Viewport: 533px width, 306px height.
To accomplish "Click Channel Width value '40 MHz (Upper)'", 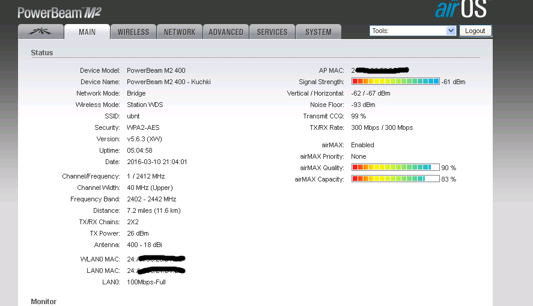I will [x=150, y=188].
